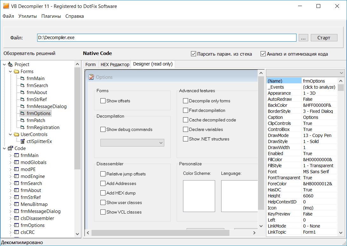Click the file path input field
The height and width of the screenshot is (246, 347).
tap(167, 38)
